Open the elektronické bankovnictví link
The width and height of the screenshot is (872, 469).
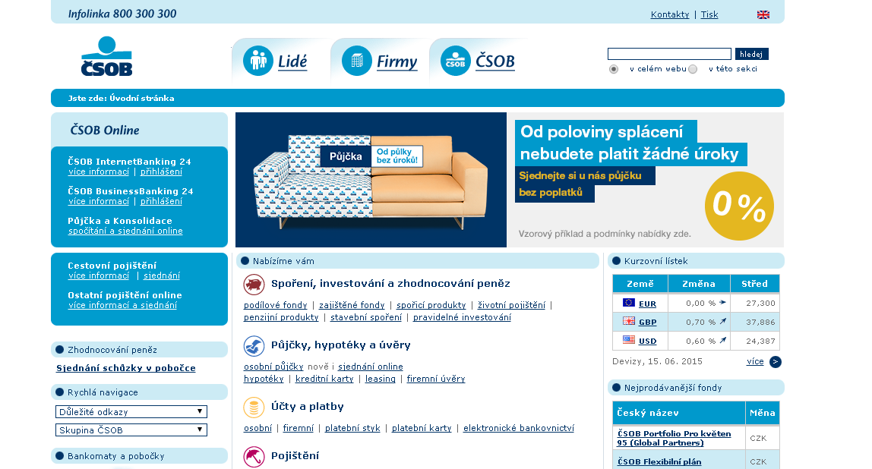(x=519, y=429)
